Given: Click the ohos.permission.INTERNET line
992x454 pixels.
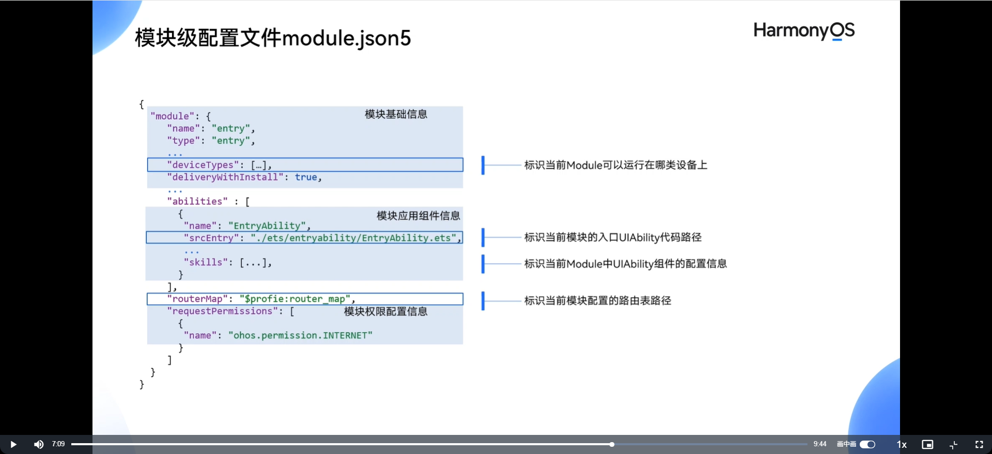Looking at the screenshot, I should [278, 335].
